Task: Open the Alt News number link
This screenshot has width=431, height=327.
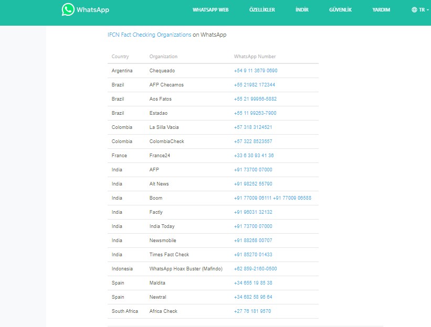Action: pos(253,184)
